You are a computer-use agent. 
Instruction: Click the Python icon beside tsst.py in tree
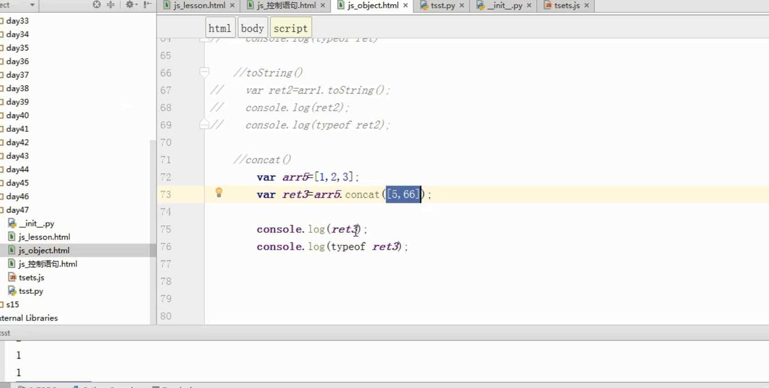pyautogui.click(x=12, y=291)
